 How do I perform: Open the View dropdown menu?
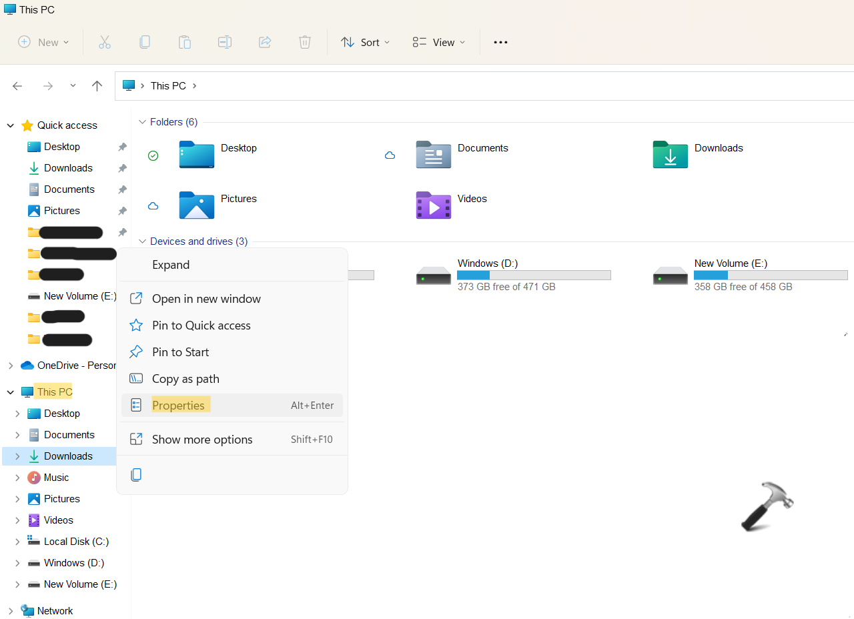(439, 42)
